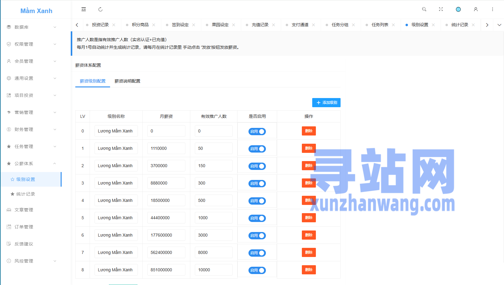Click the 权限管理 shield icon

[x=9, y=44]
